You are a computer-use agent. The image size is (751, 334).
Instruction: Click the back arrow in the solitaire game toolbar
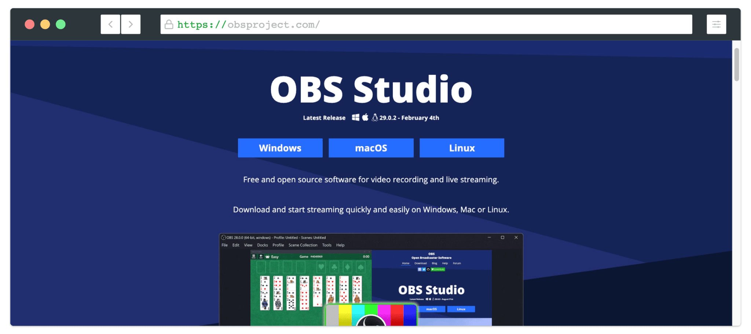point(261,256)
